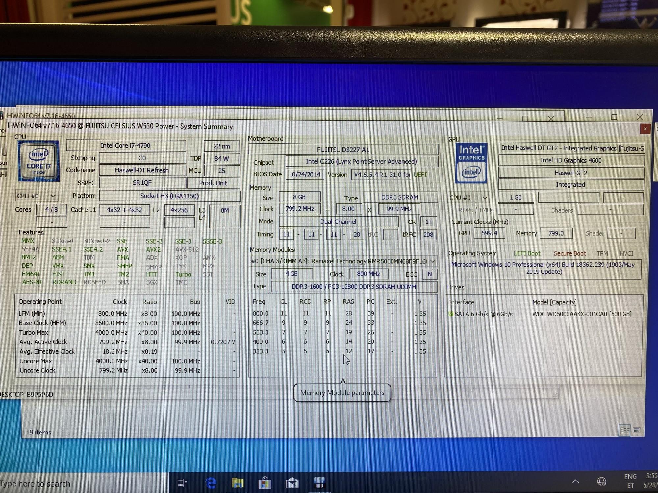This screenshot has height=493, width=658.
Task: Open network globe icon in tray
Action: pos(601,481)
